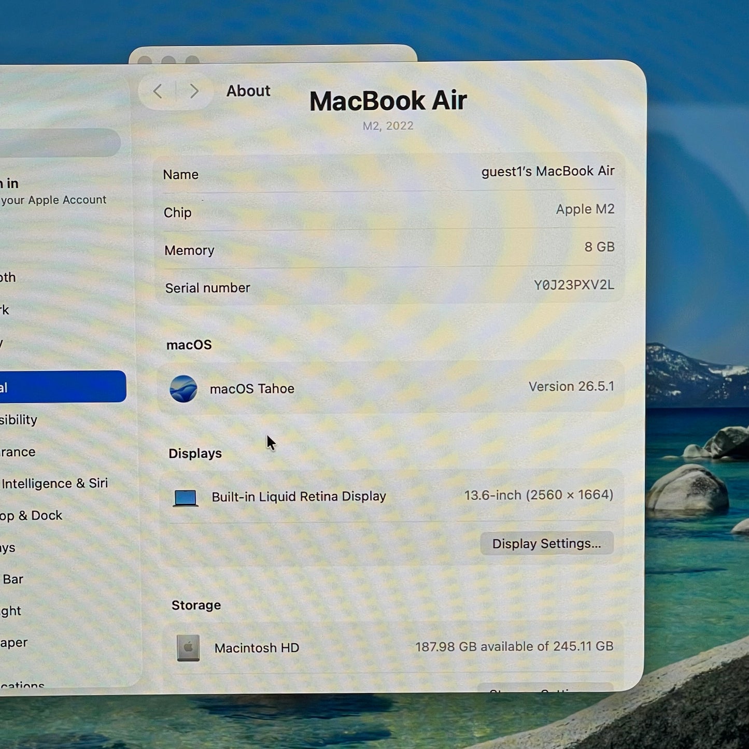The width and height of the screenshot is (749, 749).
Task: Click the About page title
Action: (x=248, y=91)
